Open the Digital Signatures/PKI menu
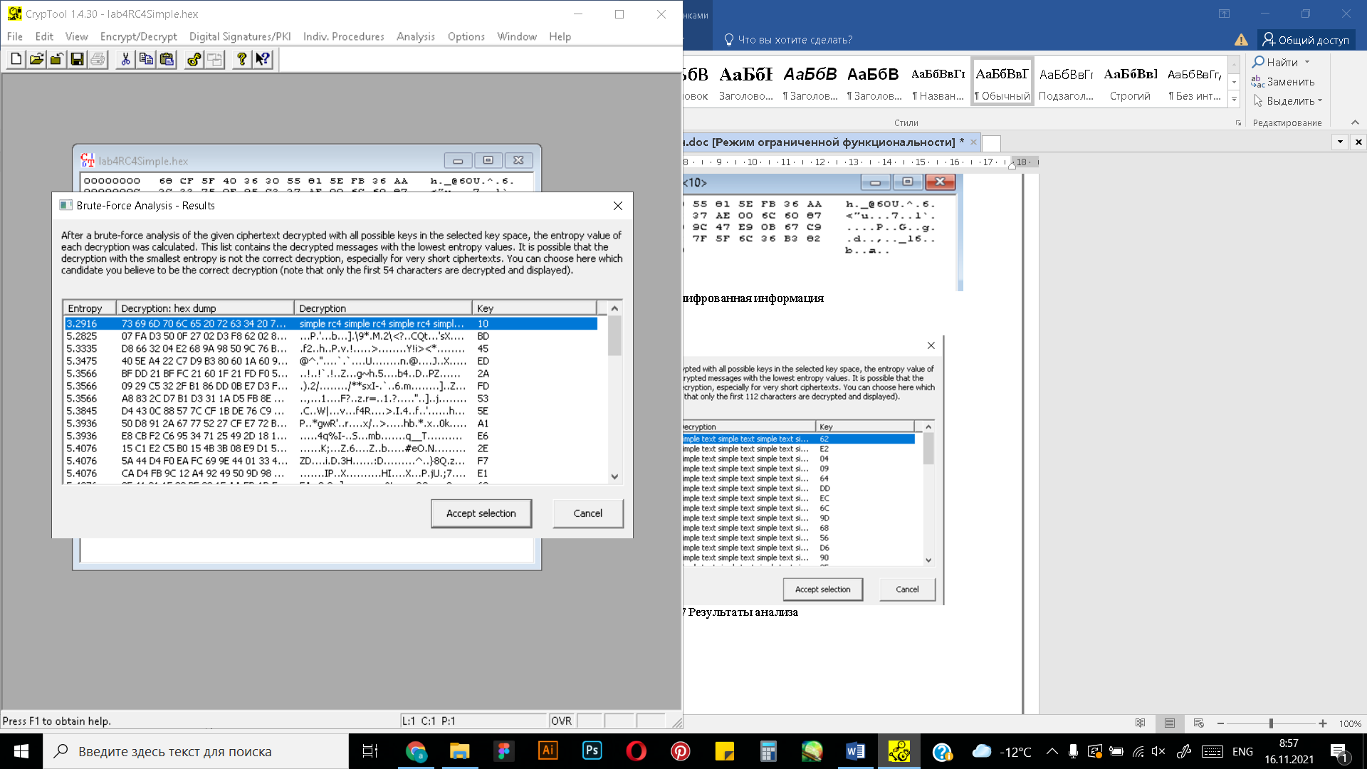This screenshot has width=1367, height=769. click(240, 36)
